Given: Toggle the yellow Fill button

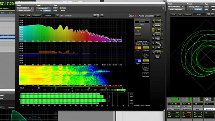Looking at the screenshot, I should [138, 28].
